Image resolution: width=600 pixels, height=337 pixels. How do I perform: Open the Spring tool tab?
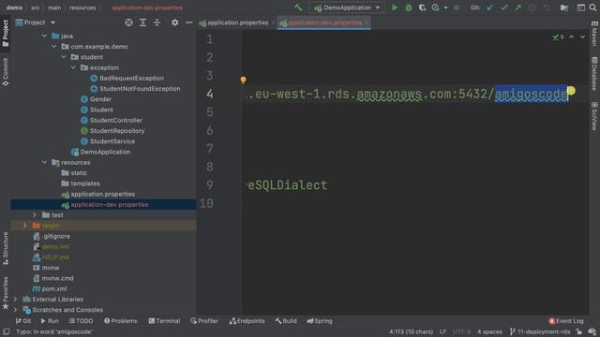coord(320,321)
